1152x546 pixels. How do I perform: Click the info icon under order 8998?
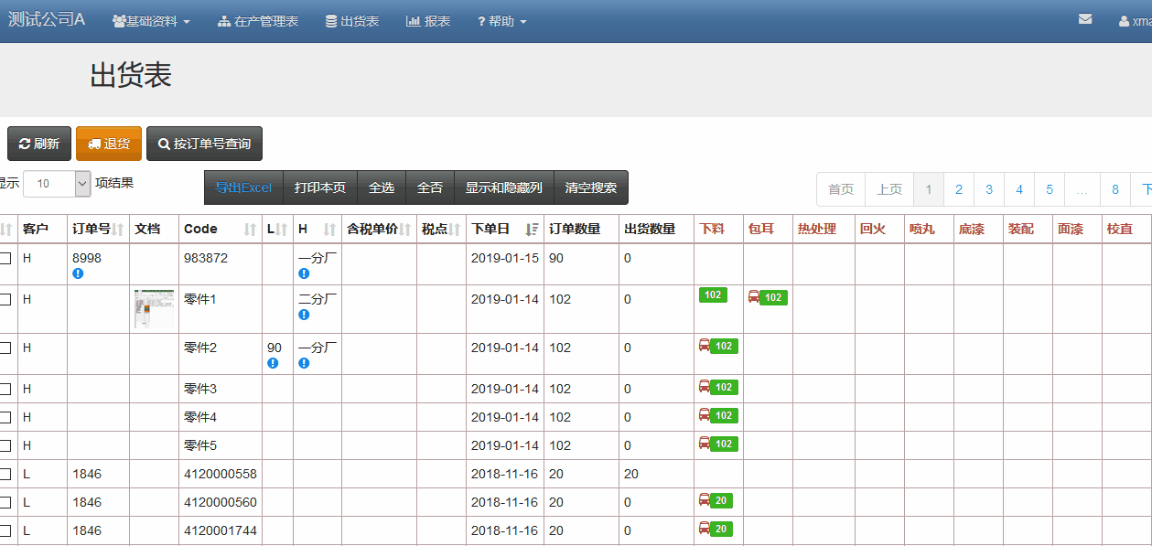click(x=78, y=273)
